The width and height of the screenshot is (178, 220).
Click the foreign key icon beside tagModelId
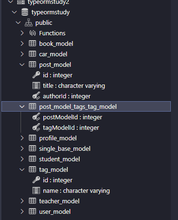(x=36, y=127)
